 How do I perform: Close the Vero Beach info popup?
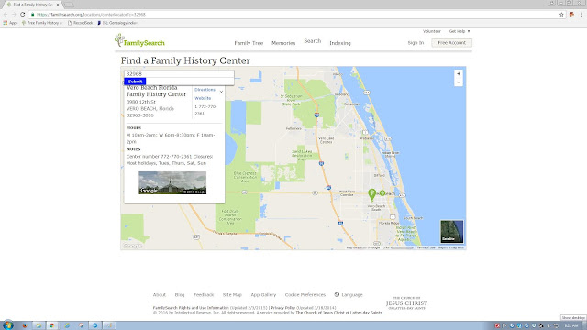click(221, 92)
